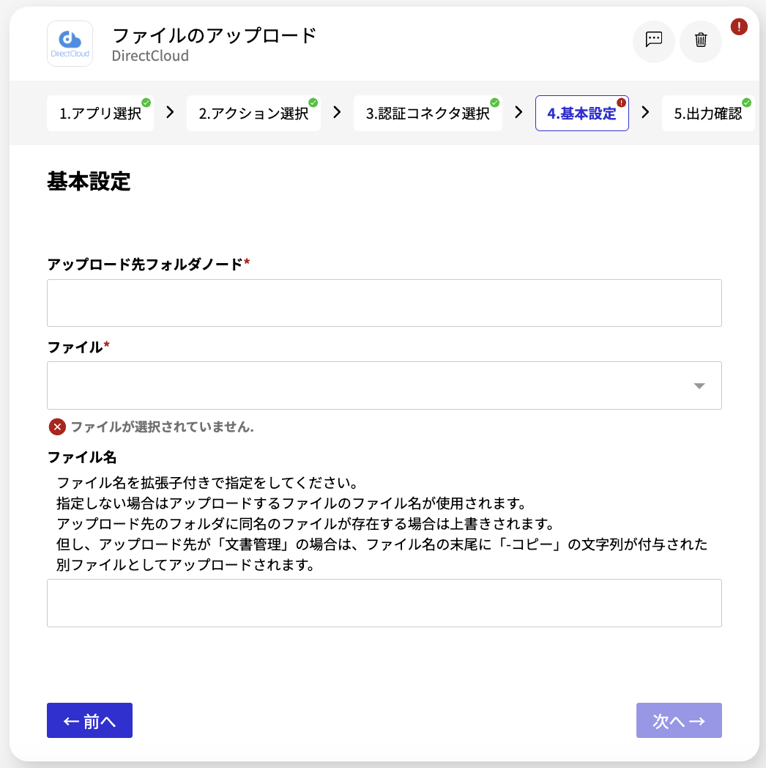The height and width of the screenshot is (768, 766).
Task: Go to step 2.アクション選択
Action: pyautogui.click(x=253, y=114)
